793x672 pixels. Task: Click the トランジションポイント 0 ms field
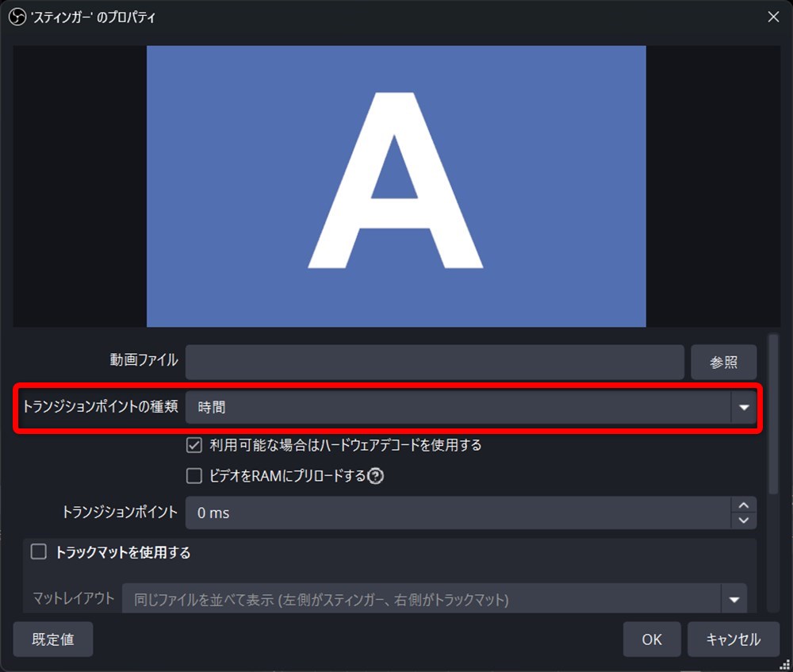(458, 513)
